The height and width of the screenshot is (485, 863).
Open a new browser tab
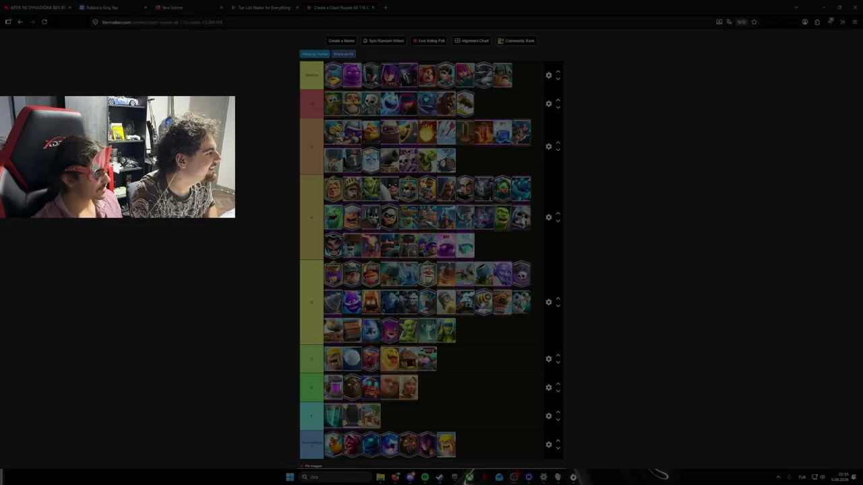click(x=386, y=7)
